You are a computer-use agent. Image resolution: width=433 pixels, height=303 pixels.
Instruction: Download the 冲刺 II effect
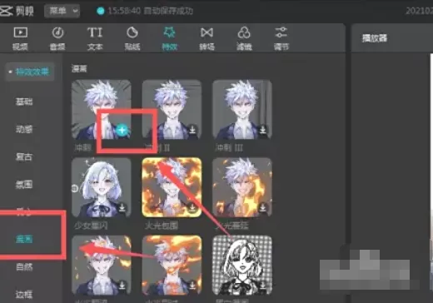click(x=192, y=130)
